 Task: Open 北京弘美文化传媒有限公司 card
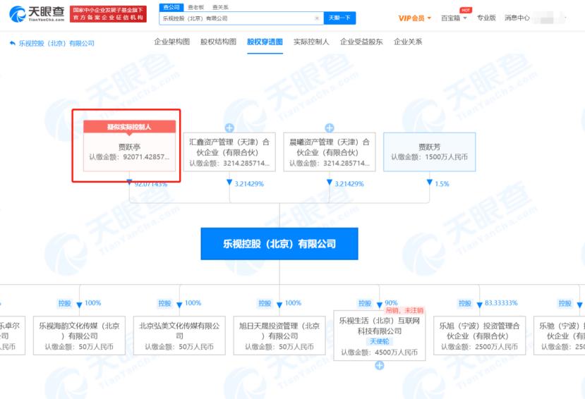pyautogui.click(x=179, y=336)
